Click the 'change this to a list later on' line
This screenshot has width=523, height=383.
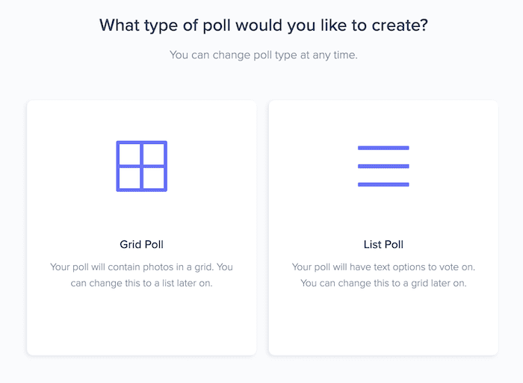(x=141, y=283)
